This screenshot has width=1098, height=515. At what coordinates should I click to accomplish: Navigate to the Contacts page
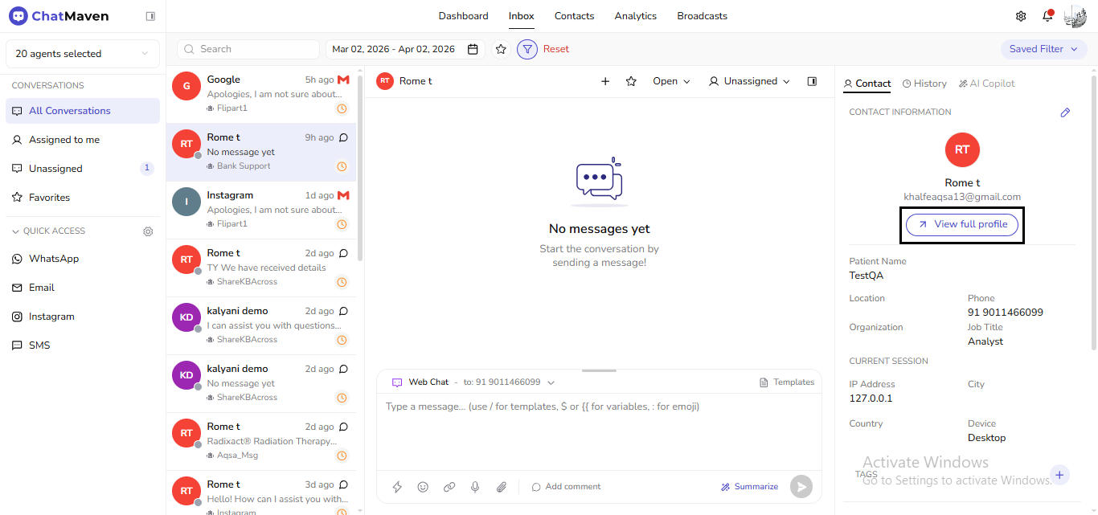(574, 15)
